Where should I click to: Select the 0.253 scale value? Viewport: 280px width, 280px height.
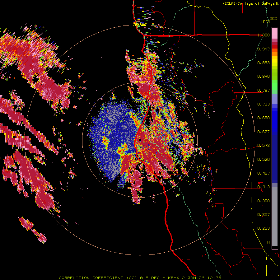(x=264, y=228)
